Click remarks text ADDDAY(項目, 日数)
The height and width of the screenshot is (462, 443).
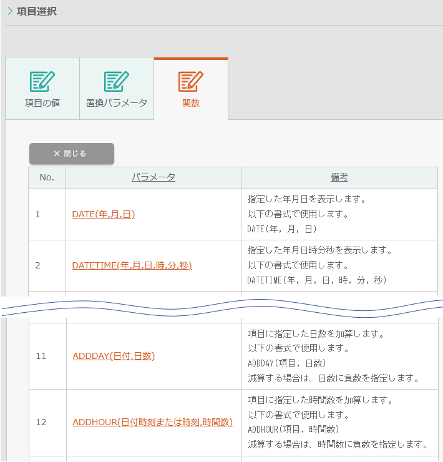coord(286,363)
